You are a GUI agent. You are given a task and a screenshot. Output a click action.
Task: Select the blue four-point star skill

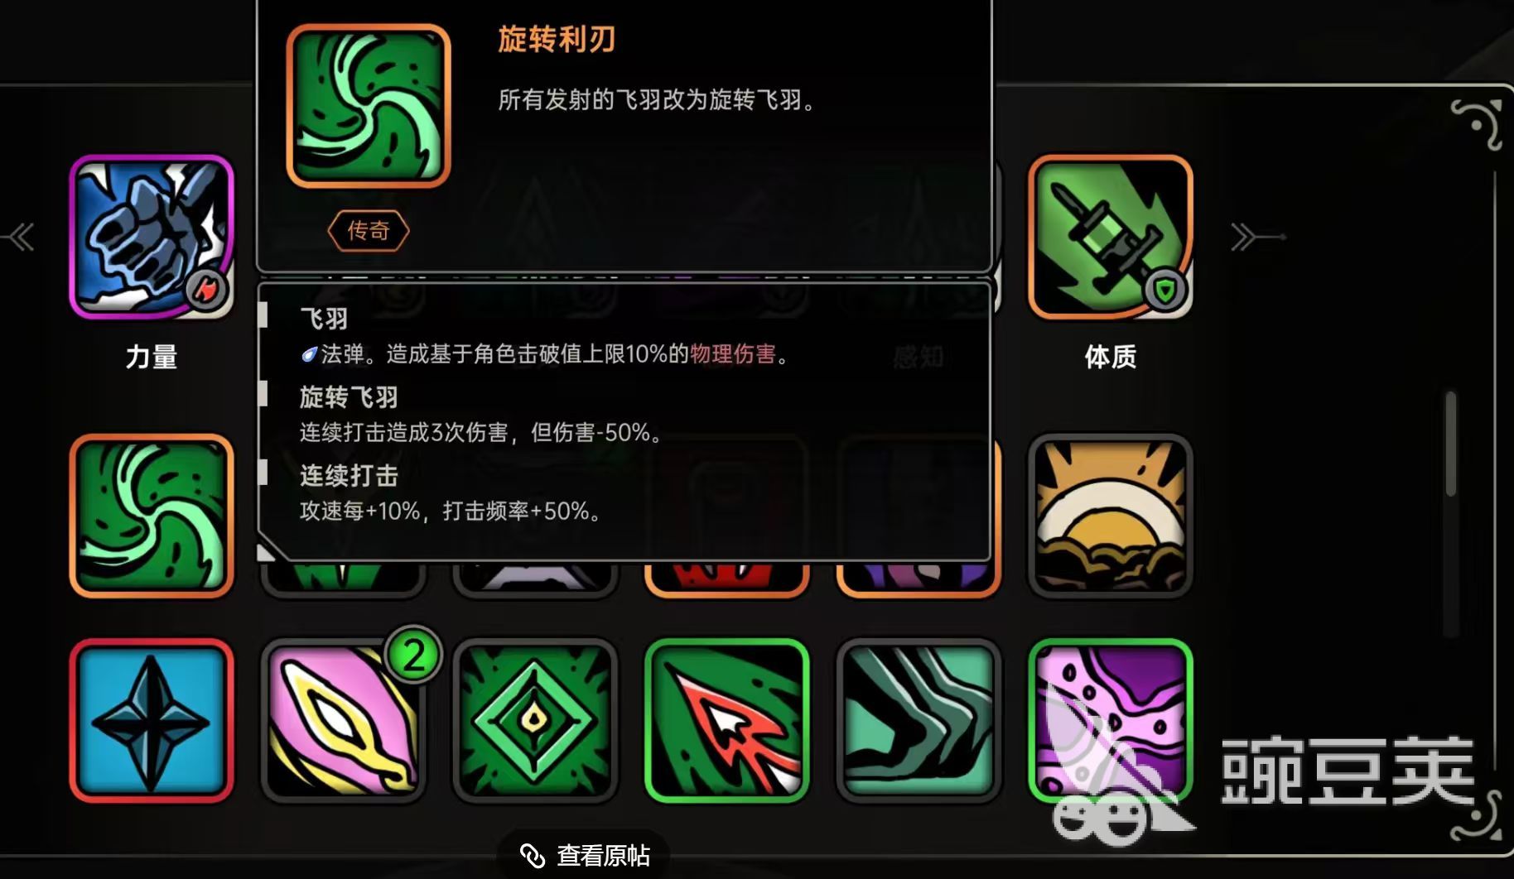[x=152, y=720]
